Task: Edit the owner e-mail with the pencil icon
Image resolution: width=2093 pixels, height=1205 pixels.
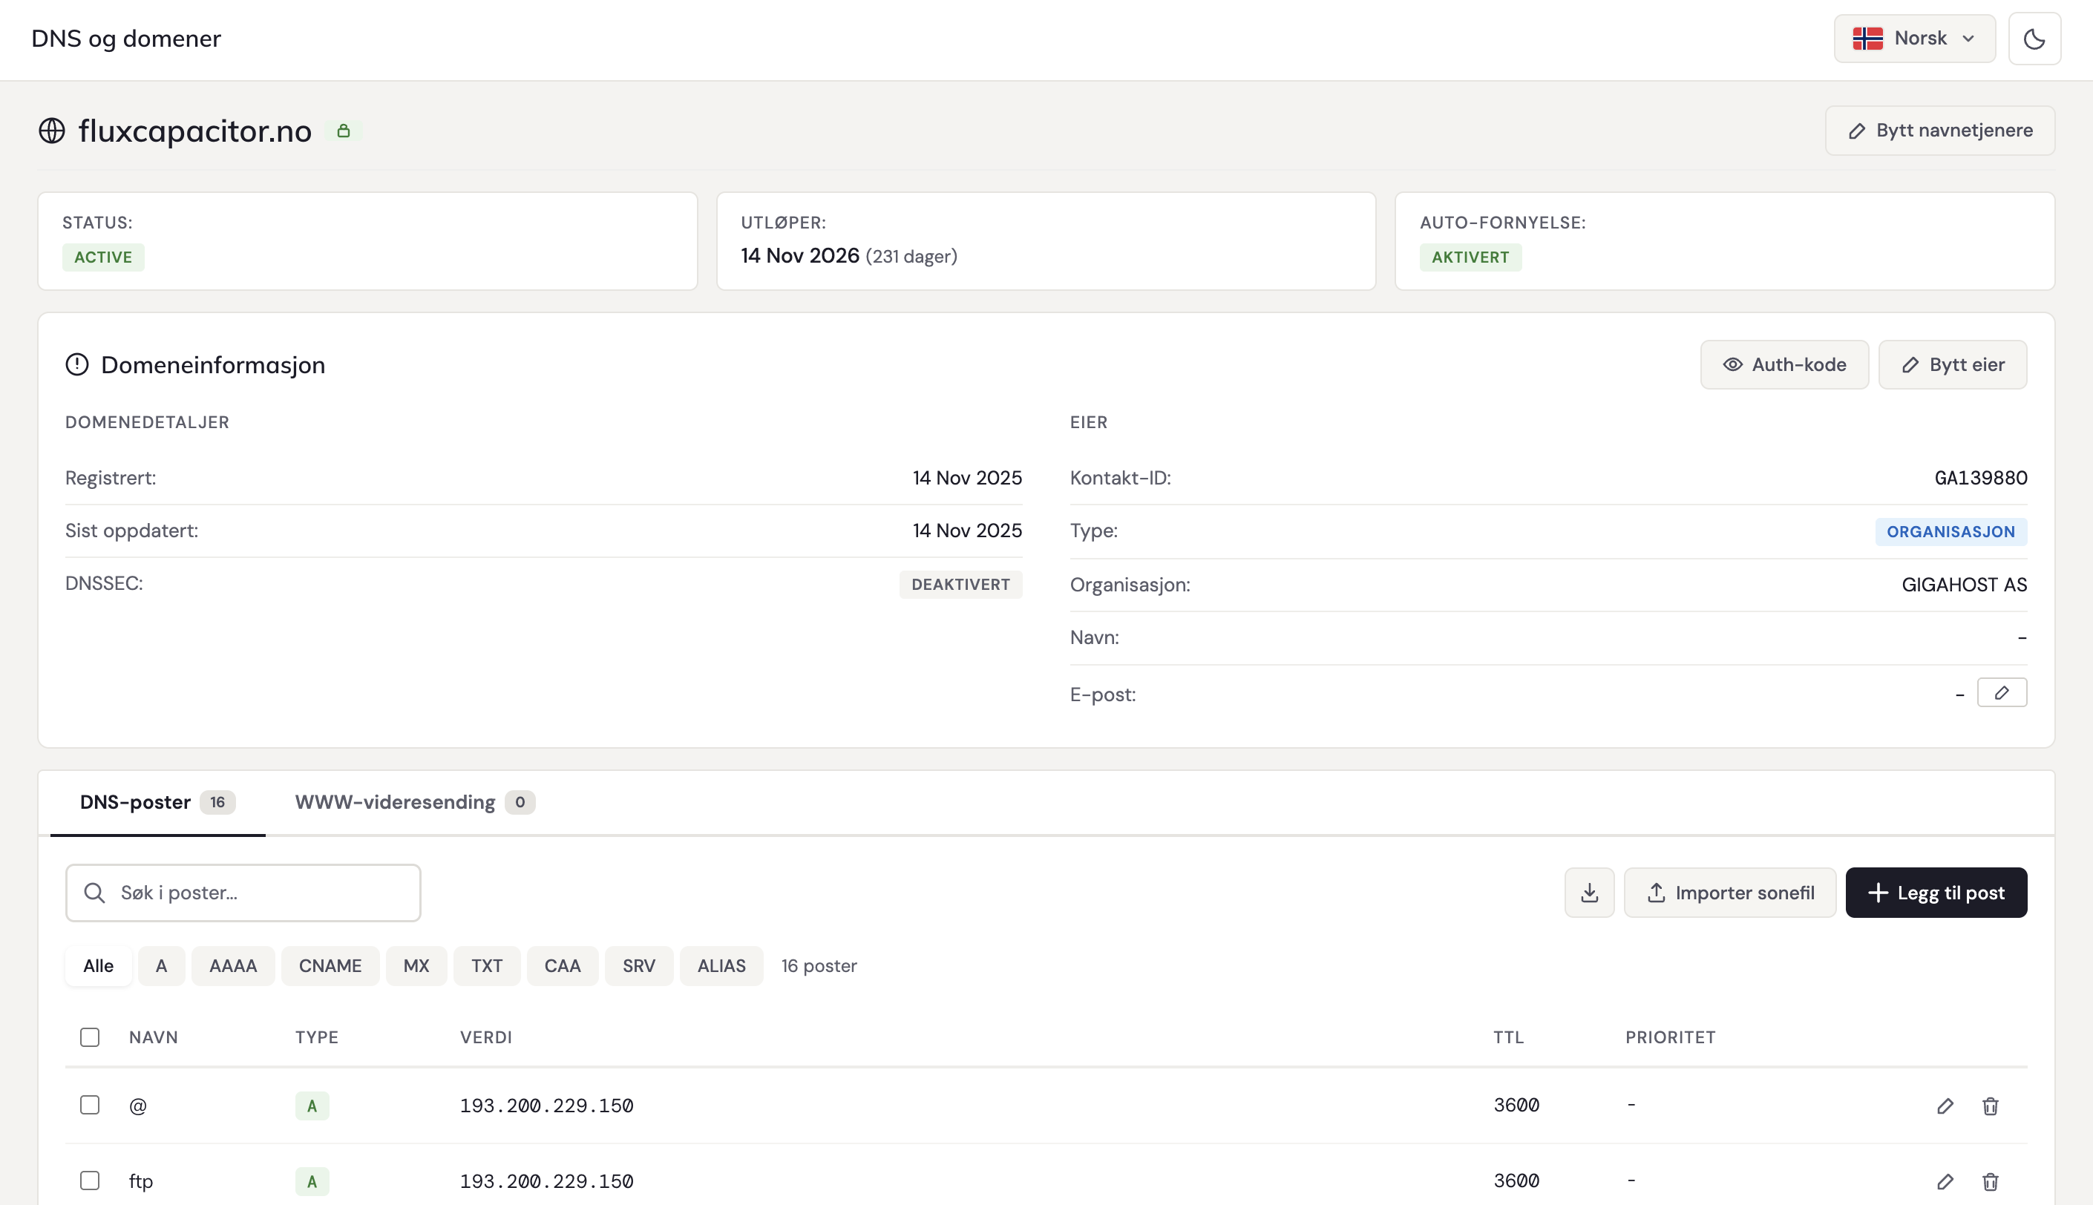Action: tap(2000, 693)
